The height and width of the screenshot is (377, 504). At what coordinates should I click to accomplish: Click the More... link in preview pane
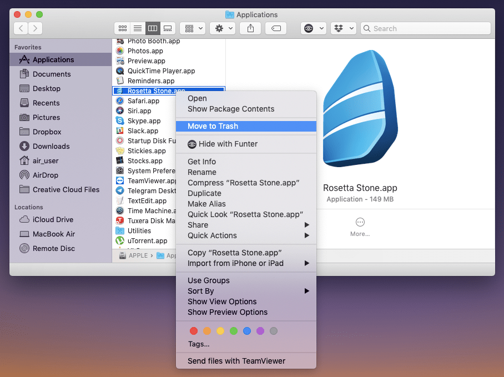point(360,233)
